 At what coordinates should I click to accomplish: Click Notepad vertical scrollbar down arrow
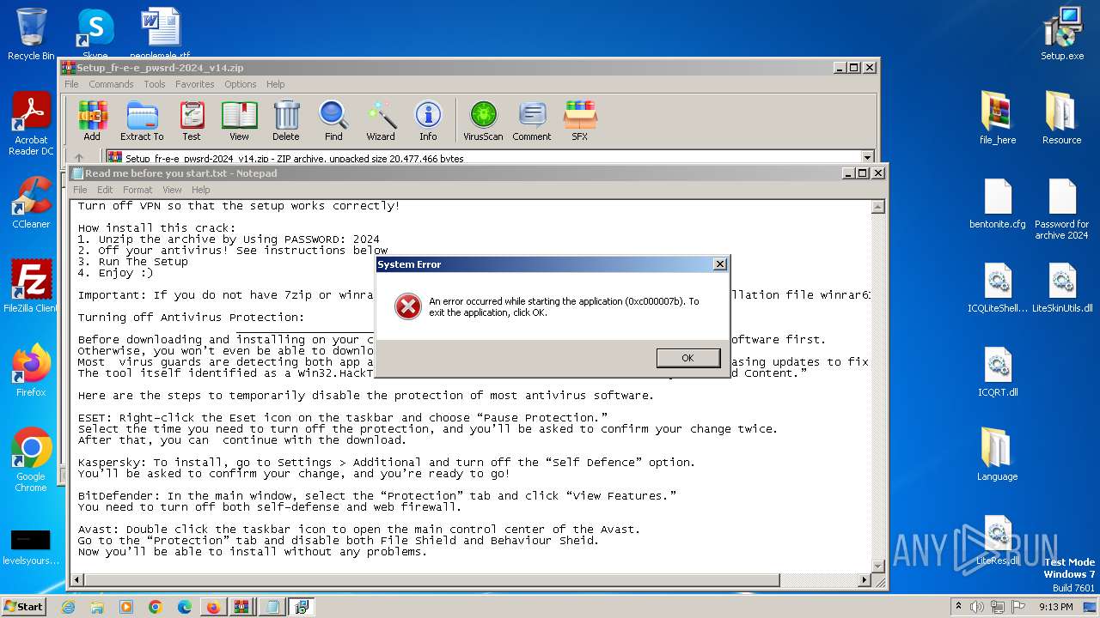click(878, 566)
